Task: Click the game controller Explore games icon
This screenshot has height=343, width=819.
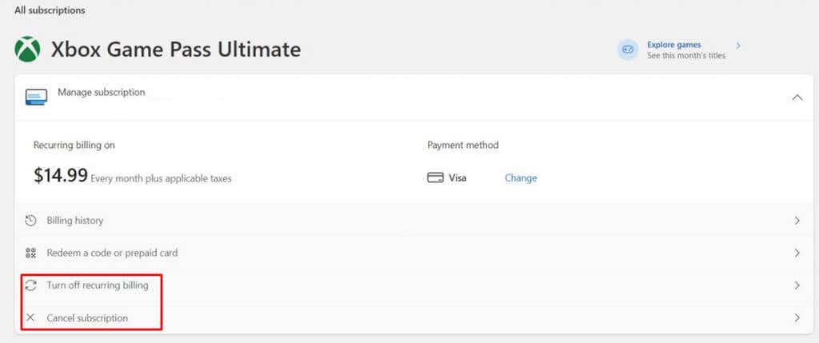Action: 628,50
